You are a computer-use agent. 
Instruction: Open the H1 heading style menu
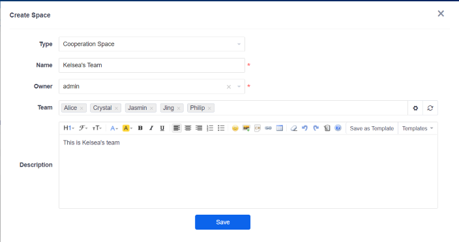click(x=69, y=128)
